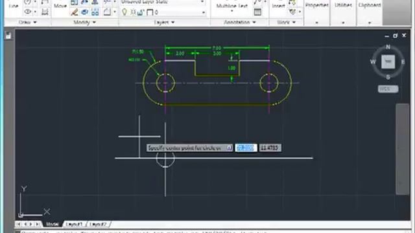This screenshot has width=415, height=233.
Task: Expand the Layers panel
Action: [x=164, y=22]
